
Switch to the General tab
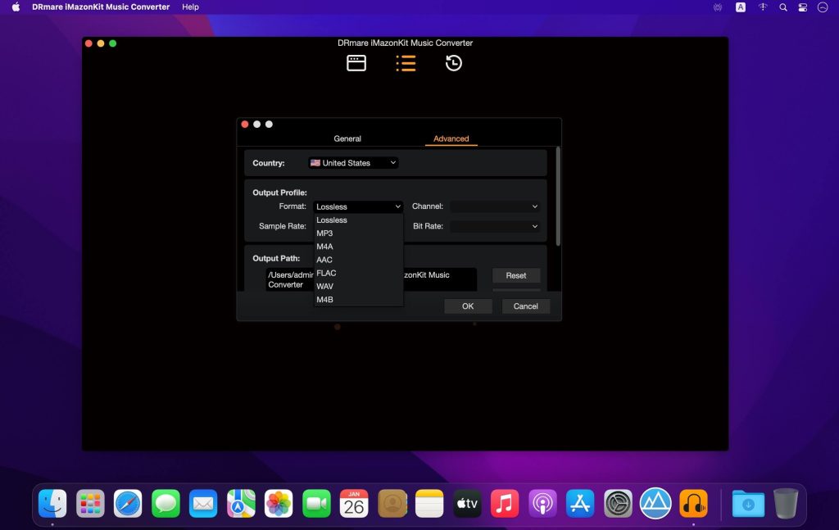pyautogui.click(x=347, y=138)
